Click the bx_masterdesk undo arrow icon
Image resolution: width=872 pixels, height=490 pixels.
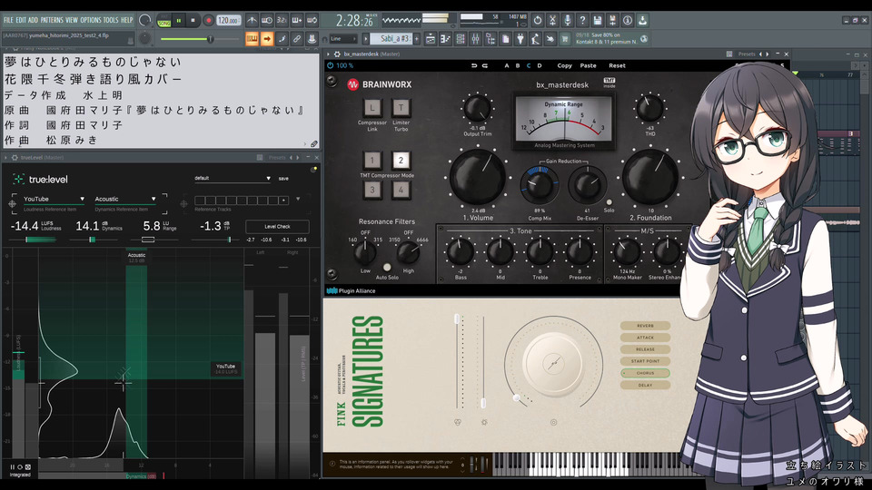[474, 65]
